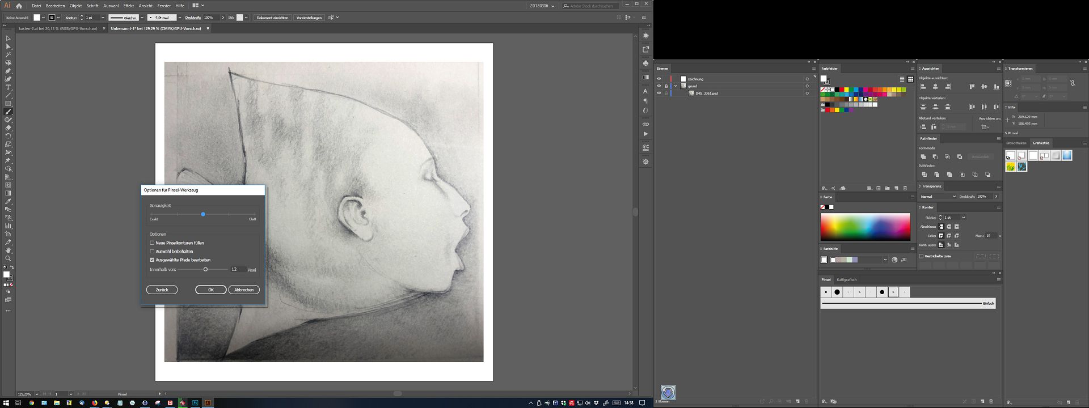Image resolution: width=1089 pixels, height=408 pixels.
Task: Collapse the grund layer tree
Action: [x=676, y=86]
